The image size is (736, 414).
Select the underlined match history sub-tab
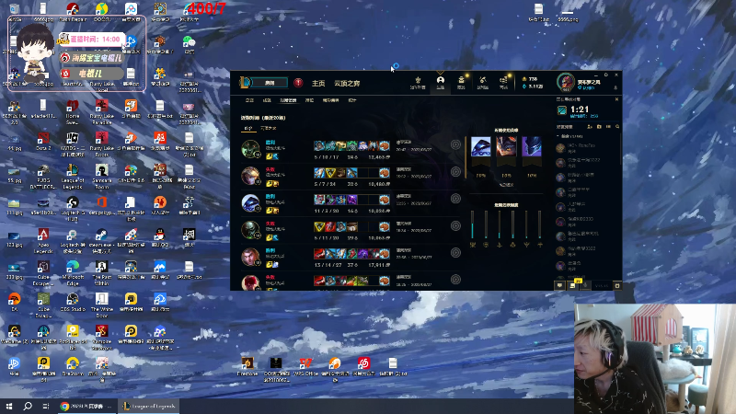click(x=288, y=100)
